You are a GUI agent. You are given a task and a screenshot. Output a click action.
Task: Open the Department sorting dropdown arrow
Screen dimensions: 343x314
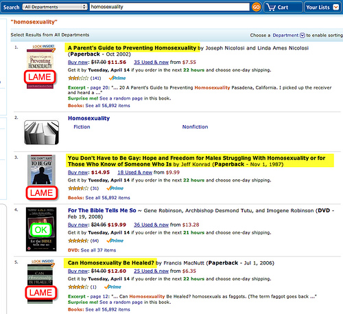click(x=303, y=35)
